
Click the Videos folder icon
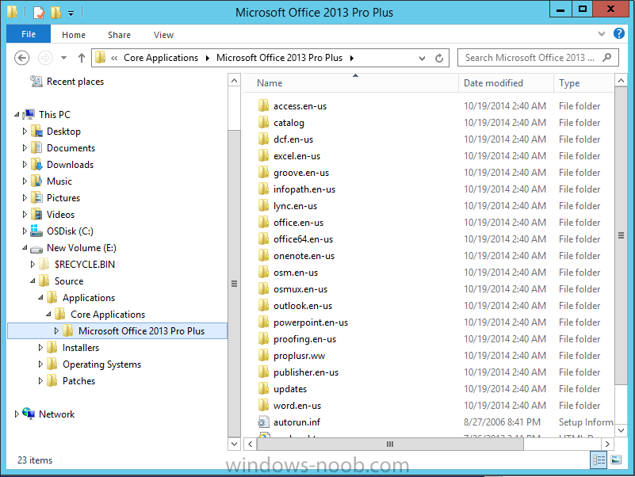(36, 214)
